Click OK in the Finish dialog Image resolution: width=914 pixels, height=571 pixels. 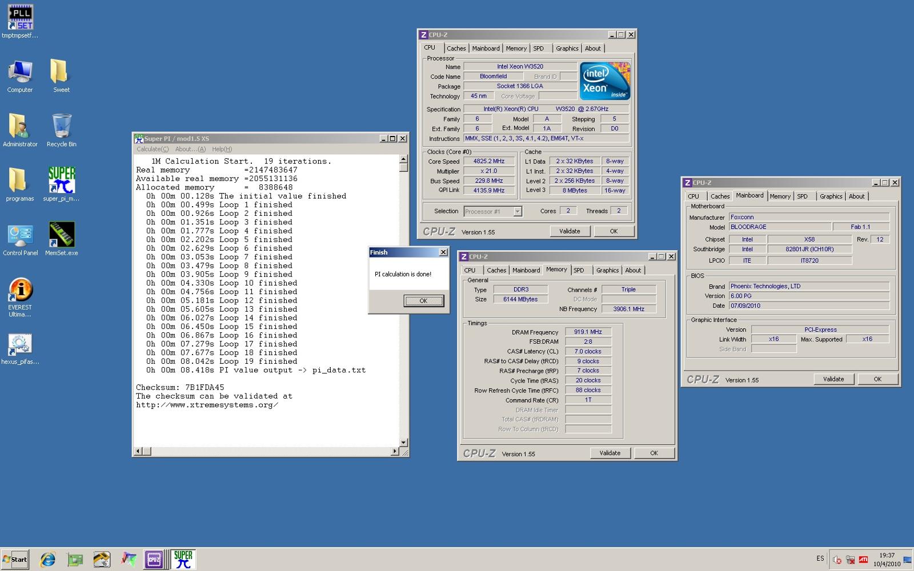(x=423, y=301)
